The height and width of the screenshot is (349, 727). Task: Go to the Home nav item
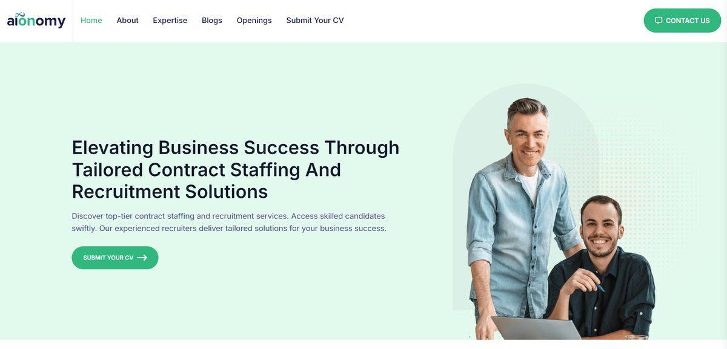[91, 21]
